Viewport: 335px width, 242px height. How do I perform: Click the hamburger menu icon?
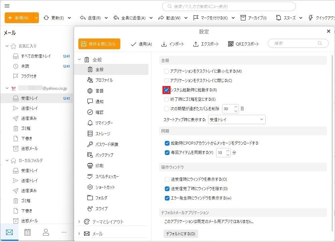7,6
